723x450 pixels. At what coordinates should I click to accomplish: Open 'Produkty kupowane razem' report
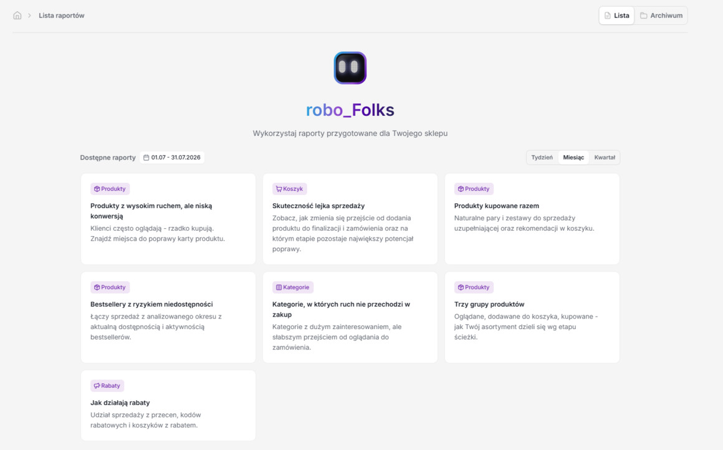click(532, 219)
